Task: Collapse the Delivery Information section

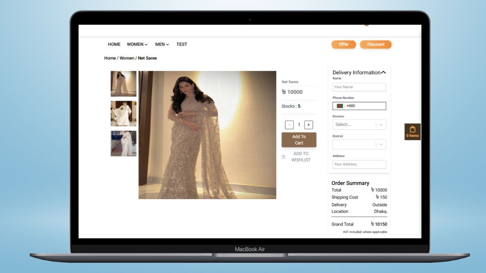Action: point(383,72)
